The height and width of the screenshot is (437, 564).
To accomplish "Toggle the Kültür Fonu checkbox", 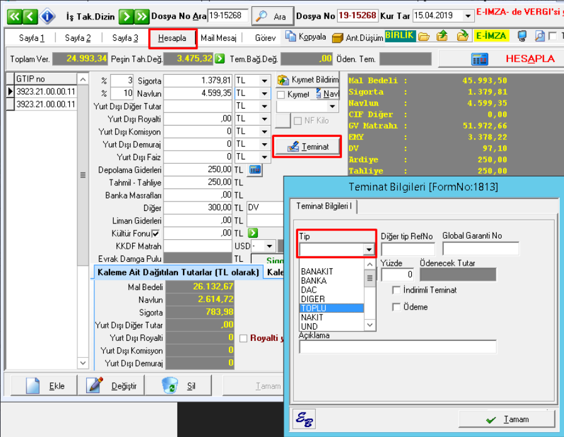I will (155, 234).
